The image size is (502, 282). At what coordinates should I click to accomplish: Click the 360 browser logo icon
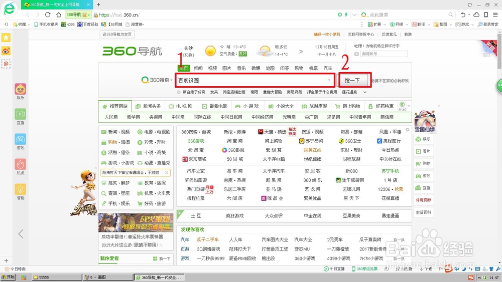point(9,9)
